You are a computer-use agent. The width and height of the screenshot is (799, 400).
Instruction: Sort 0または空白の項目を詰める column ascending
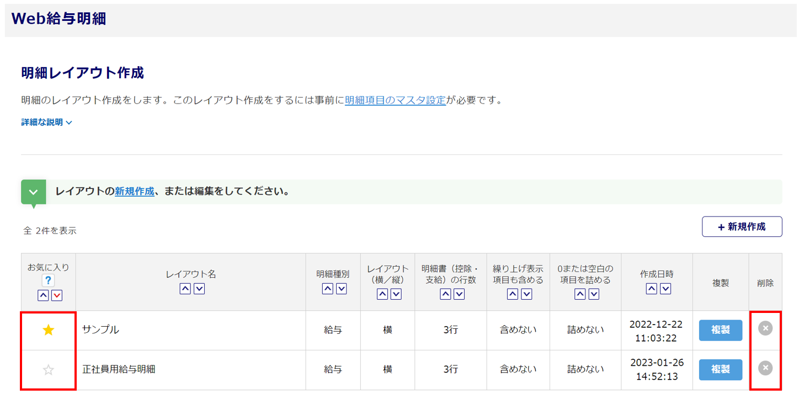click(x=580, y=294)
